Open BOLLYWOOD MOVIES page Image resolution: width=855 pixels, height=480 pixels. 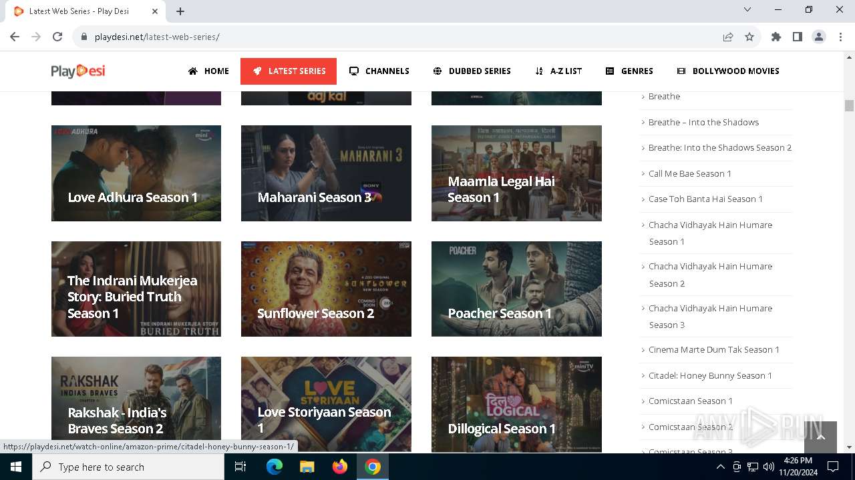[x=727, y=71]
